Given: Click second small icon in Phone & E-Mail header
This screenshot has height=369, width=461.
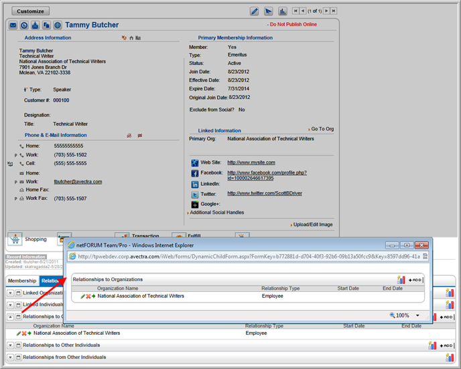Looking at the screenshot, I should tap(140, 136).
